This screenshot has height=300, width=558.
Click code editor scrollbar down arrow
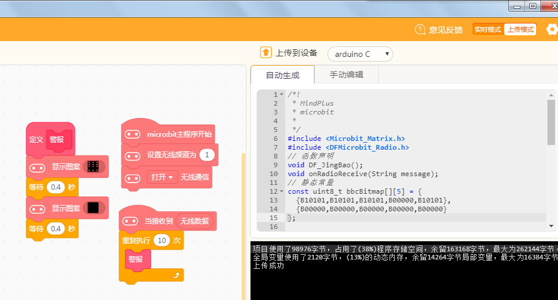(551, 226)
